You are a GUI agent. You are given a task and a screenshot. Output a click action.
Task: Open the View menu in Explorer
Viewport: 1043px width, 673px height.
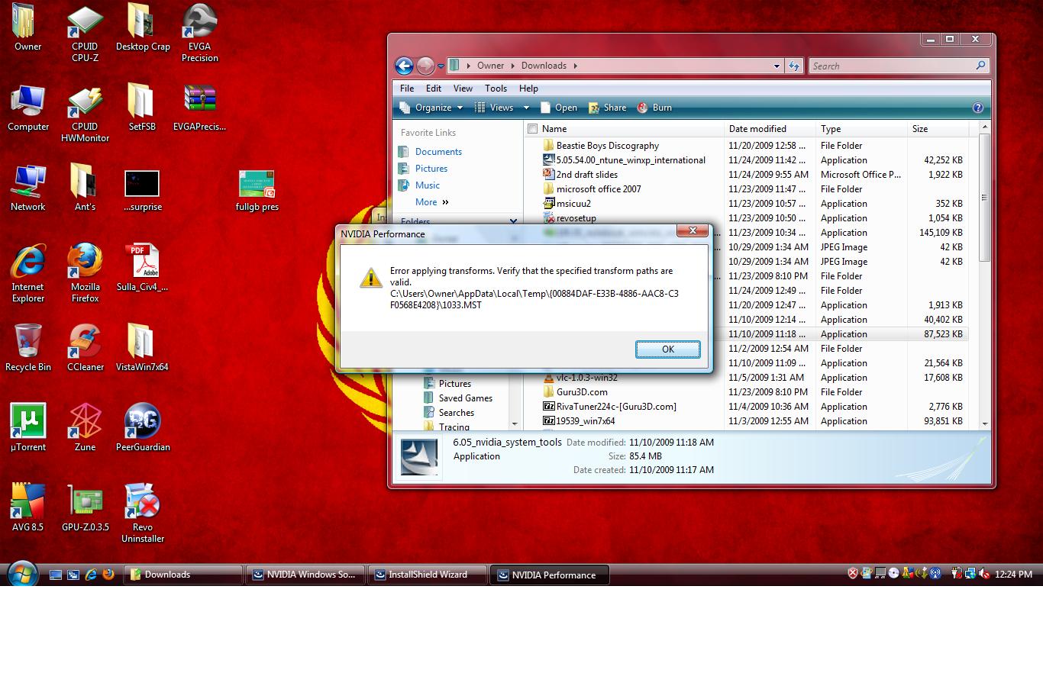[463, 89]
